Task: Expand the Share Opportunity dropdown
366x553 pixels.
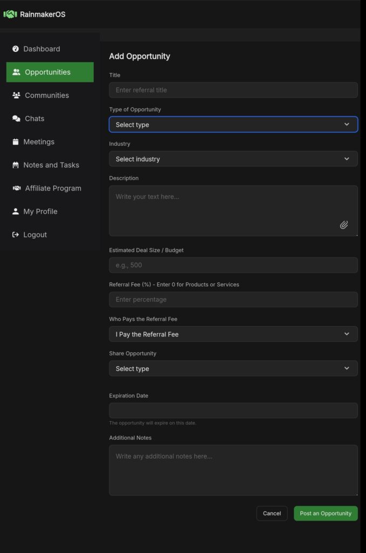Action: (233, 368)
